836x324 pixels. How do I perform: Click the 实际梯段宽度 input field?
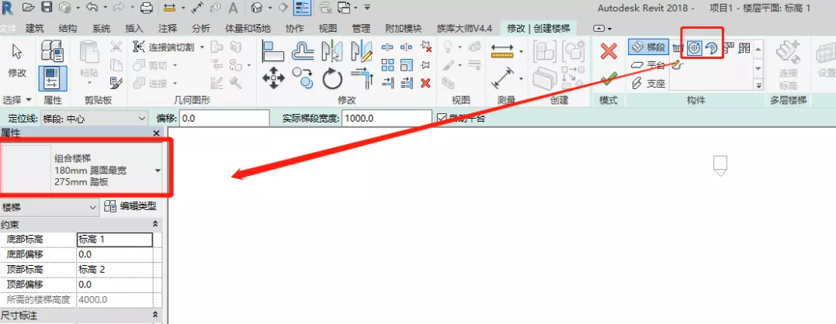pyautogui.click(x=386, y=118)
